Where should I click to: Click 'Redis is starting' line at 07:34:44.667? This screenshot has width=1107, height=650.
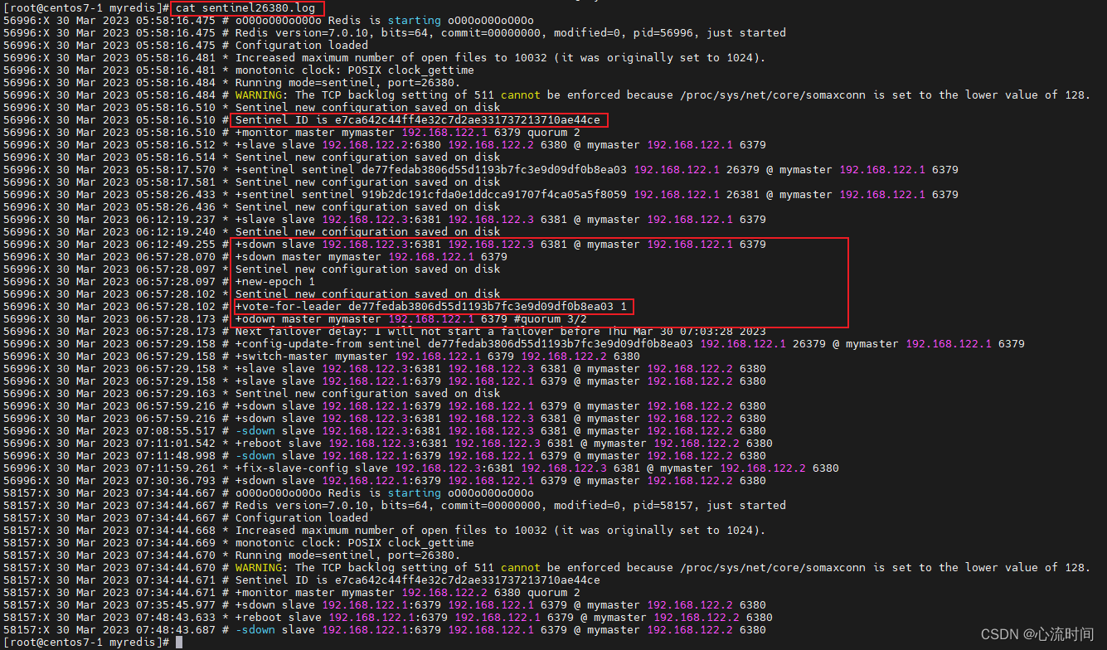[x=384, y=493]
